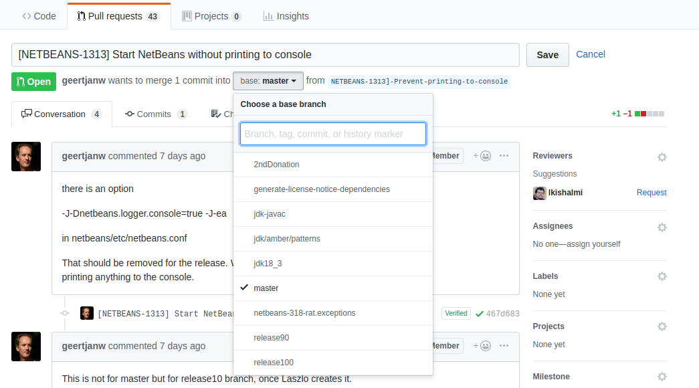699x388 pixels.
Task: Click the branch search input field
Action: click(332, 133)
